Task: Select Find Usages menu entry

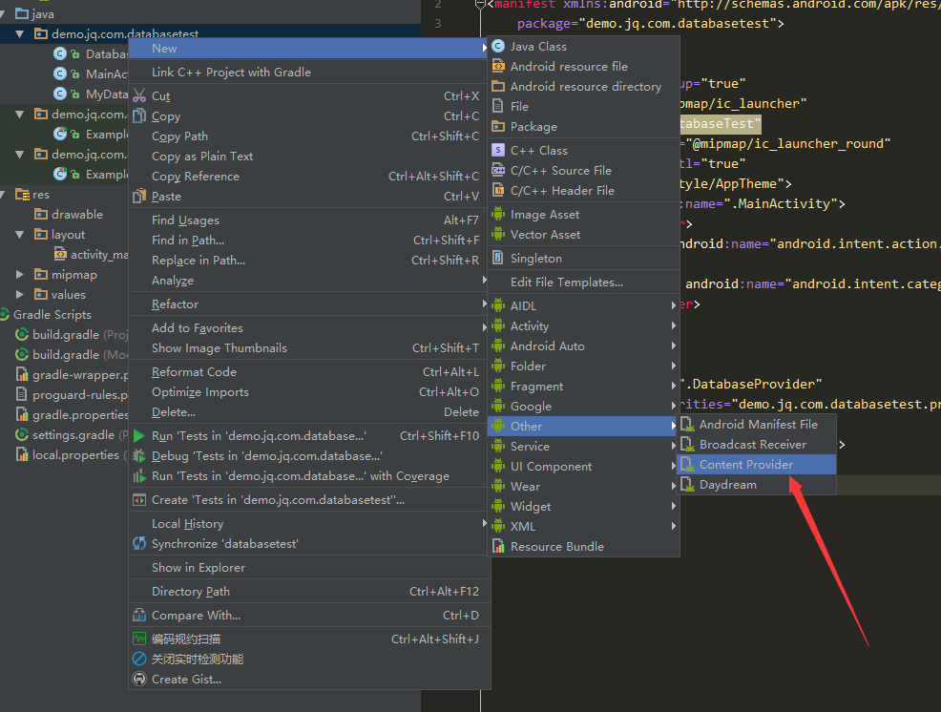Action: click(309, 220)
